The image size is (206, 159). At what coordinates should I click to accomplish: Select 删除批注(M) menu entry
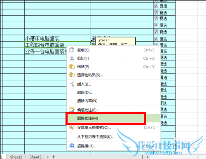[x=114, y=118]
